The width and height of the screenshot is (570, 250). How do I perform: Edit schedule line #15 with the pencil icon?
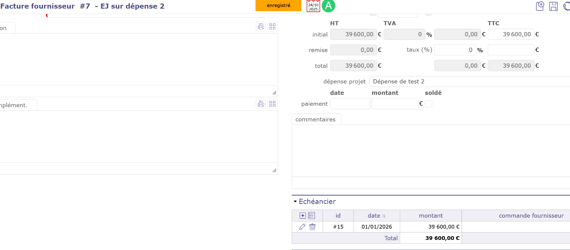pos(302,227)
